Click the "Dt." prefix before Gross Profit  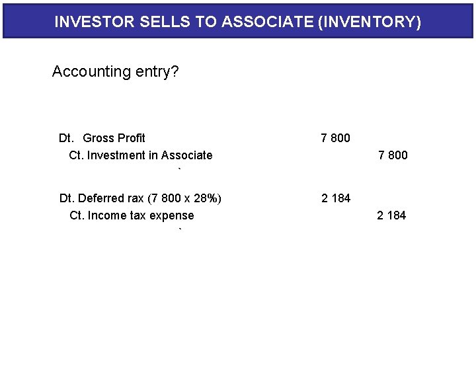tap(66, 138)
